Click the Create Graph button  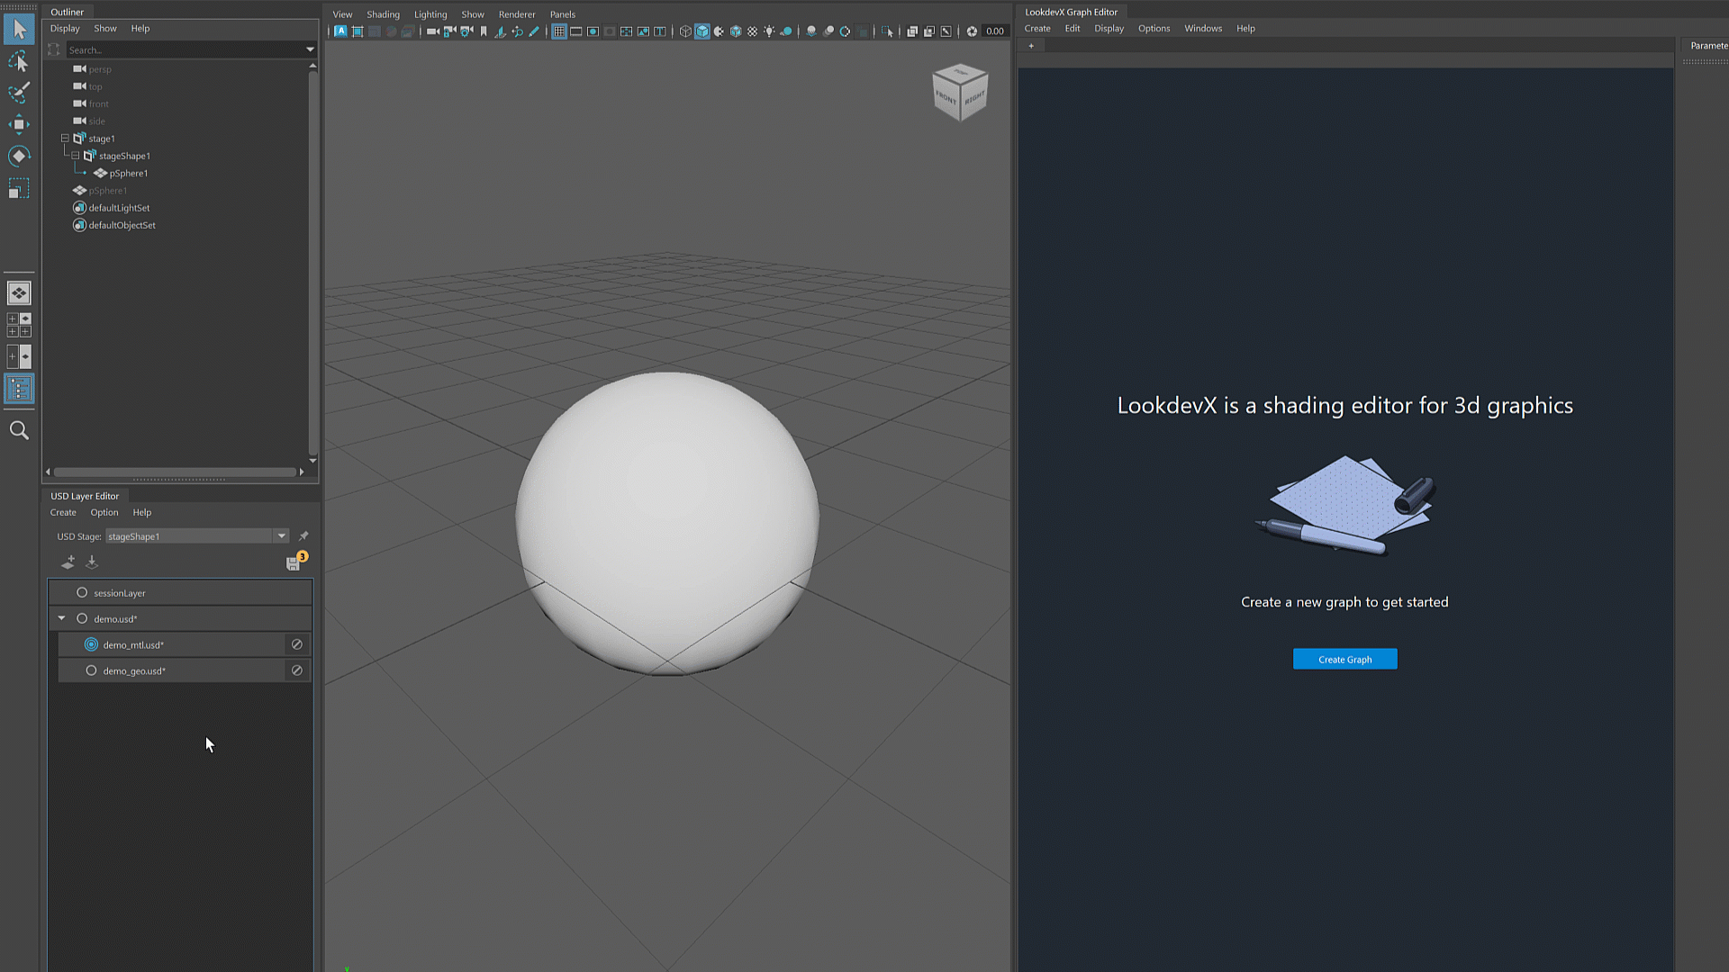coord(1344,659)
